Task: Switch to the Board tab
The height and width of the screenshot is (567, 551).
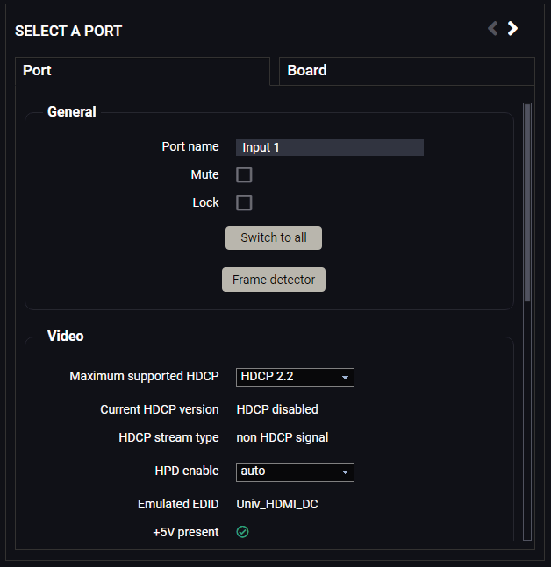Action: (407, 71)
